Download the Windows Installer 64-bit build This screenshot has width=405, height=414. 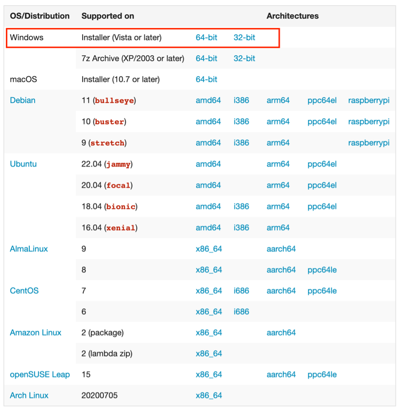[x=206, y=38]
